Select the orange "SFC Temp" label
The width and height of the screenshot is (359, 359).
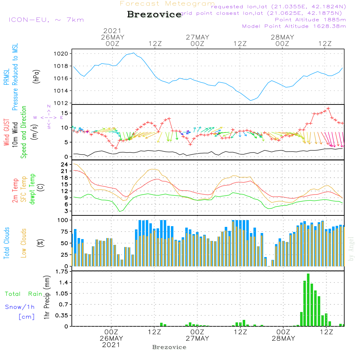click(x=24, y=189)
